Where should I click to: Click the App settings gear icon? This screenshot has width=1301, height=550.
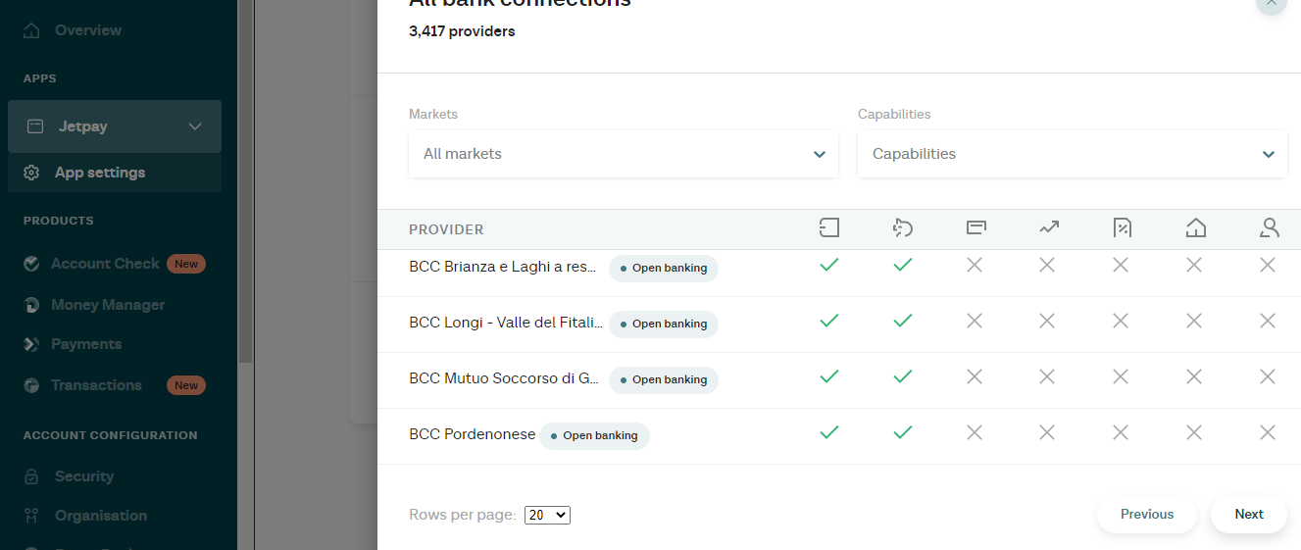(x=32, y=173)
